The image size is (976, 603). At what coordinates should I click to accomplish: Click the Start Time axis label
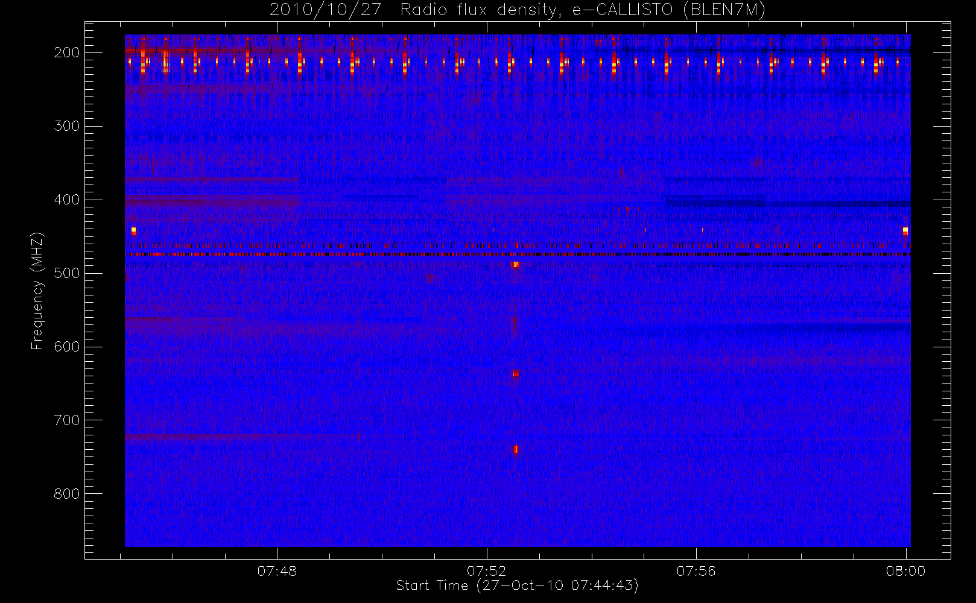pos(518,586)
